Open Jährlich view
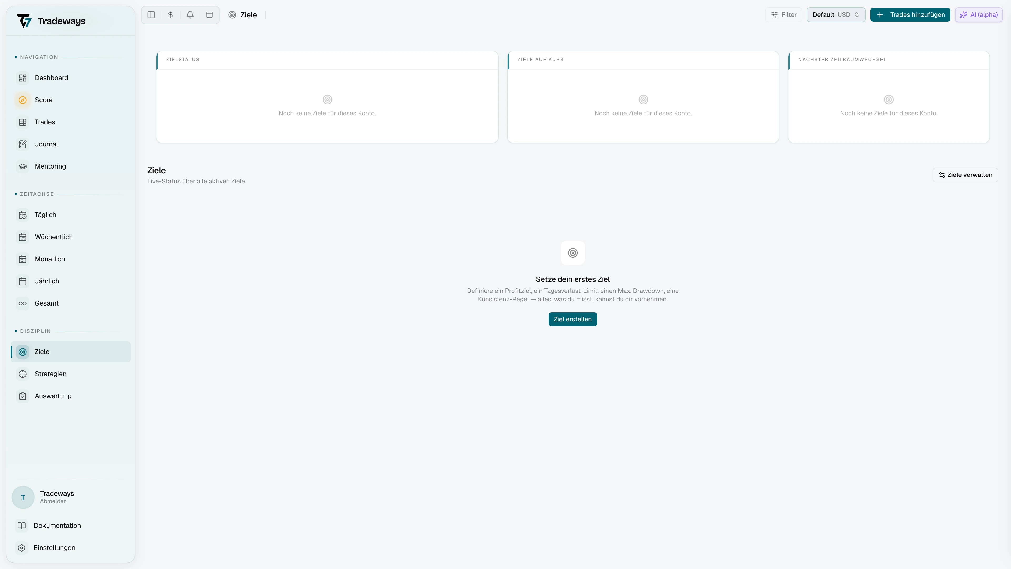 (71, 281)
